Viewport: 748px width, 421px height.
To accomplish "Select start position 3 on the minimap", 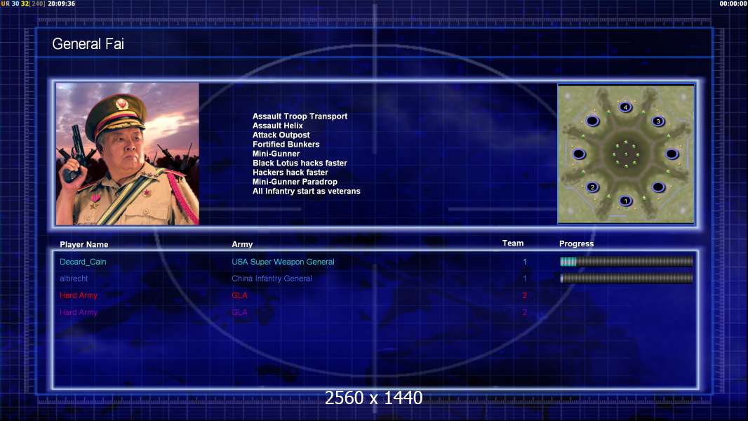I will 658,121.
